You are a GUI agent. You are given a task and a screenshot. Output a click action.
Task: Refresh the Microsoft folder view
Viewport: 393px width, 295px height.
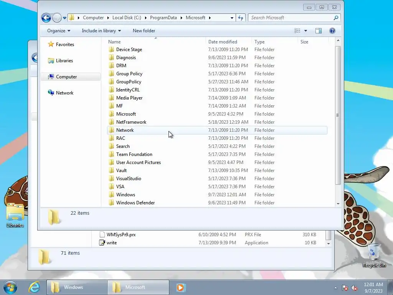tap(241, 18)
